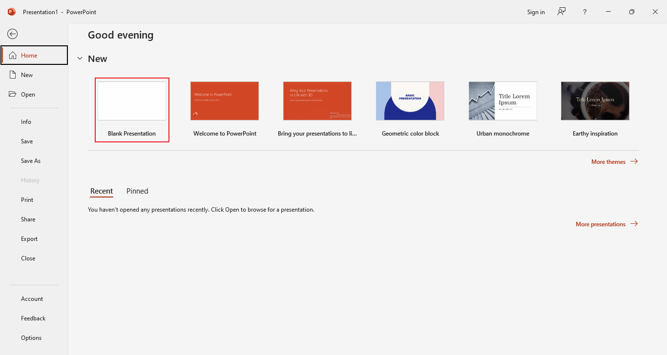Screen dimensions: 667x355
Task: Select the Recent tab
Action: [101, 191]
